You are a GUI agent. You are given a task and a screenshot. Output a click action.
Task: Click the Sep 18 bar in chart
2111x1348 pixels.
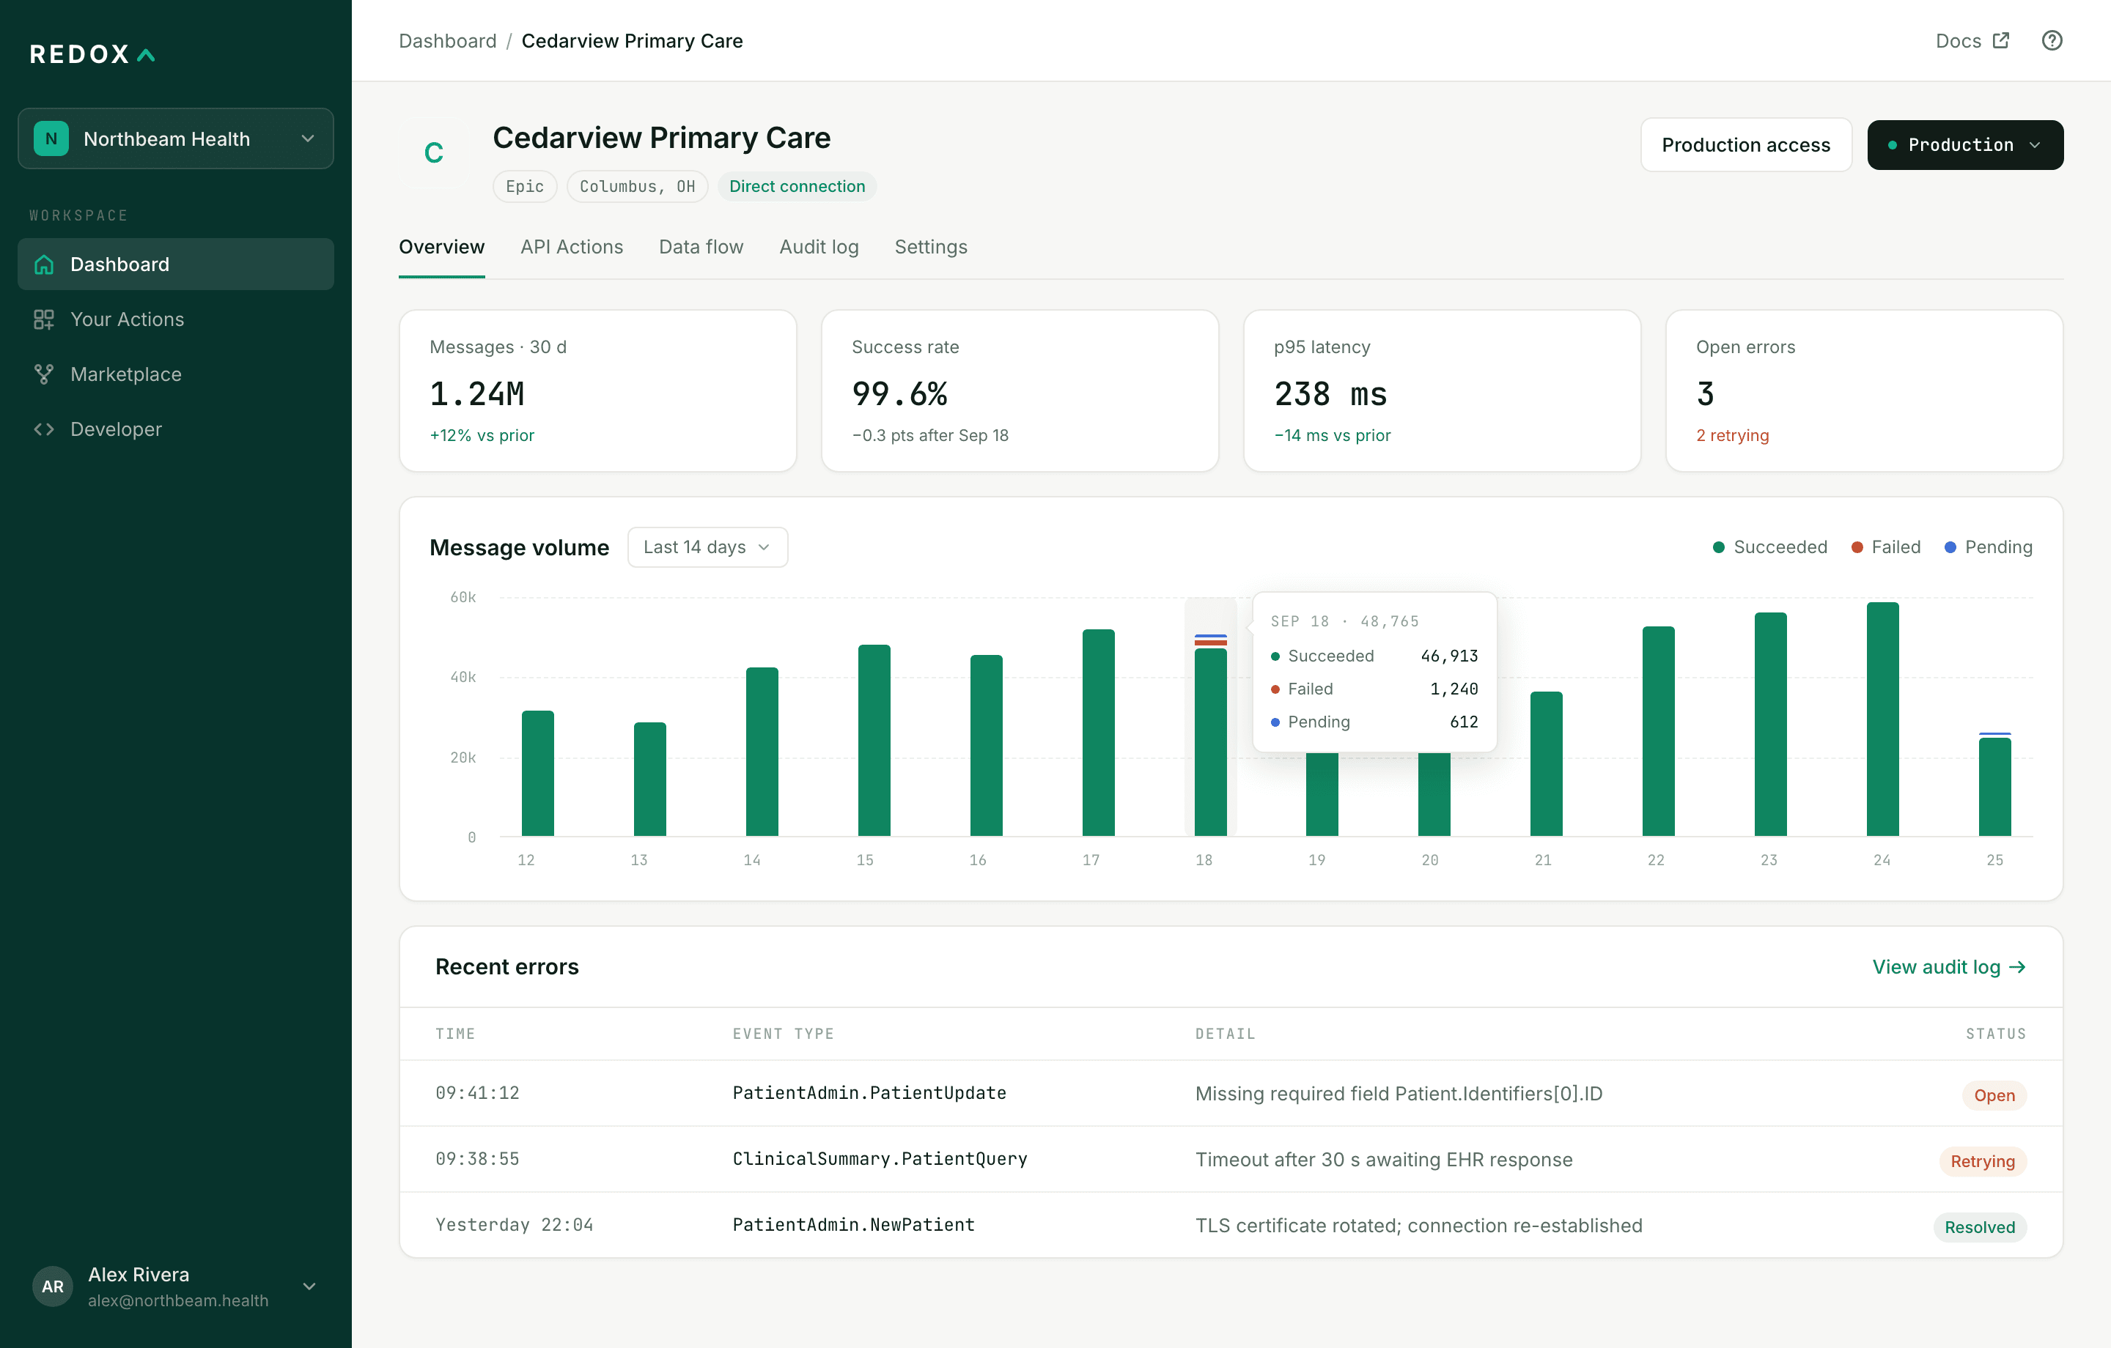pos(1211,735)
